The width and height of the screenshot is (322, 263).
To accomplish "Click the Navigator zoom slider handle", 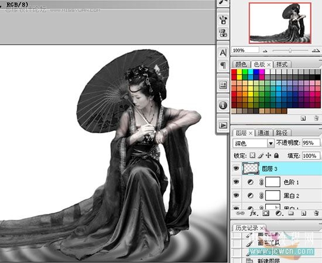I will point(290,50).
